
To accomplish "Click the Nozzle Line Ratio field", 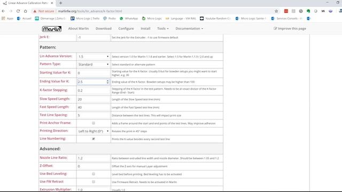I will [x=94, y=158].
